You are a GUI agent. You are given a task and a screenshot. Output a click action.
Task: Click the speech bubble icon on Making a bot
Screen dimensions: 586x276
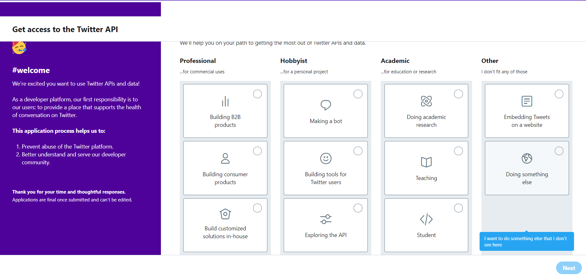pyautogui.click(x=326, y=105)
